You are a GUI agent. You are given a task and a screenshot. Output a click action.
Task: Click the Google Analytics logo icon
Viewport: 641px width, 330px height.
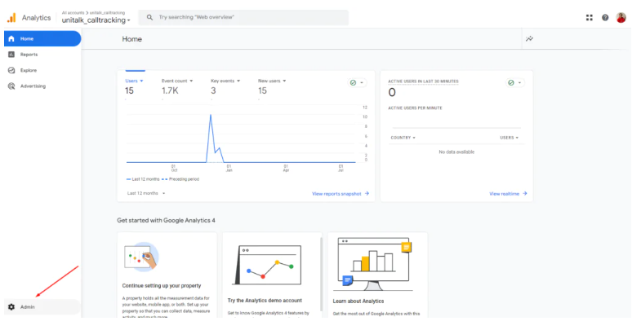pyautogui.click(x=11, y=17)
